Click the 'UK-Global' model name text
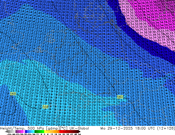 pos(79,128)
